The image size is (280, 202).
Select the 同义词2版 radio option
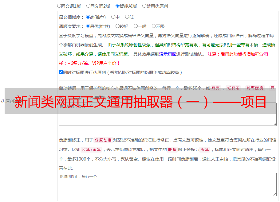(x=88, y=6)
